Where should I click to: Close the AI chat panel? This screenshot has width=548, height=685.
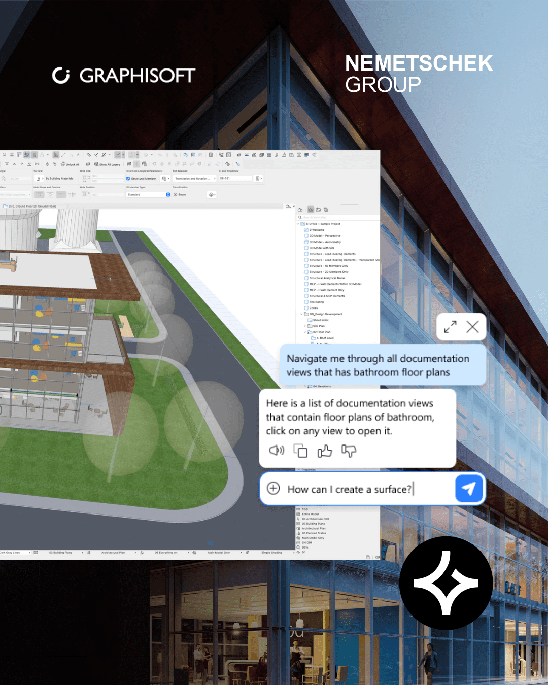click(472, 327)
